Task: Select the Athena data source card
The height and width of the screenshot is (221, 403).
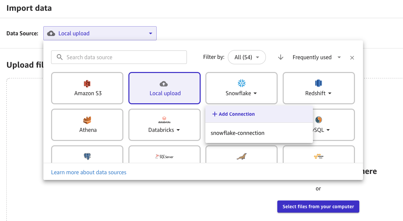Action: [87, 125]
